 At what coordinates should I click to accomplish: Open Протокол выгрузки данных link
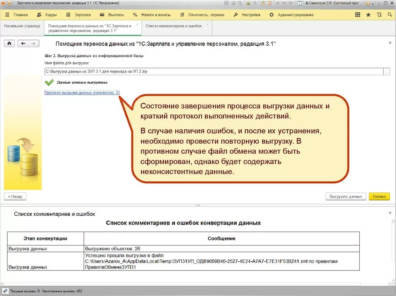click(82, 93)
